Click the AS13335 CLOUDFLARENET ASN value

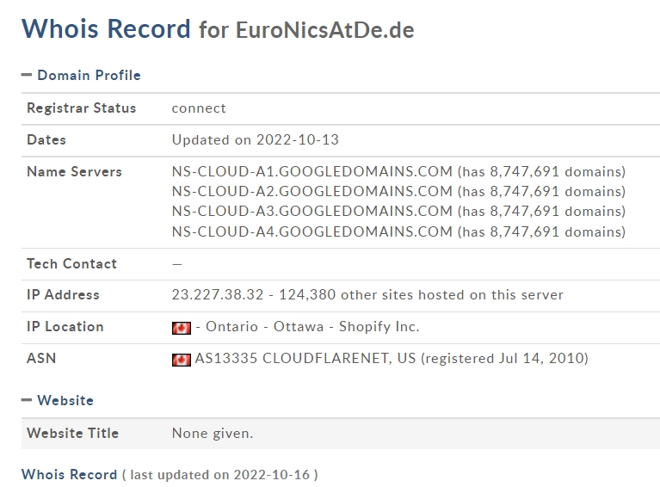click(x=392, y=358)
